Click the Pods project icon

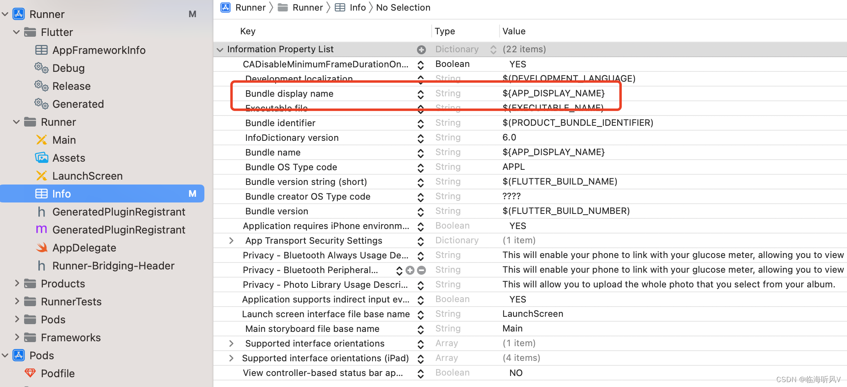pos(19,356)
